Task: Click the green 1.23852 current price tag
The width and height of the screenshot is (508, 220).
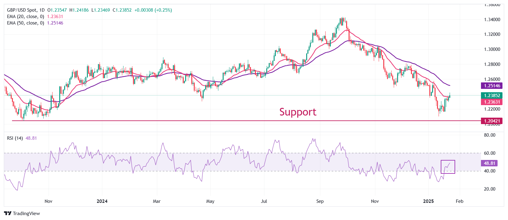Action: point(492,95)
